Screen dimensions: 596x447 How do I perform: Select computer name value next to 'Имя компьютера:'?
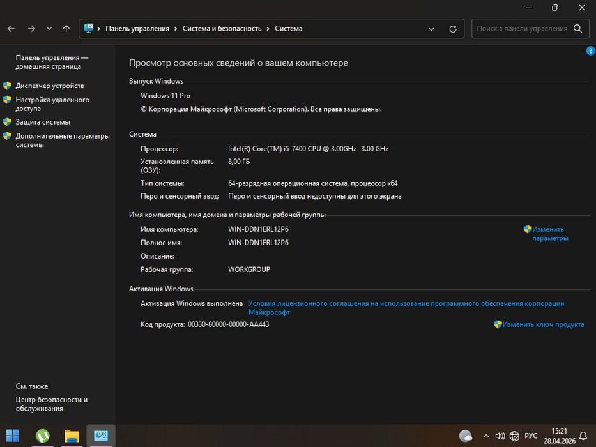click(x=258, y=229)
